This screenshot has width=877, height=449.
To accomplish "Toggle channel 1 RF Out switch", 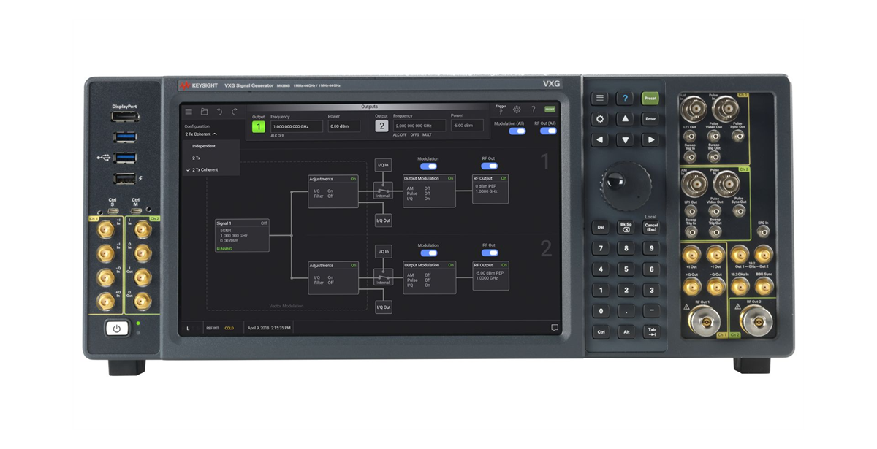I will [489, 166].
